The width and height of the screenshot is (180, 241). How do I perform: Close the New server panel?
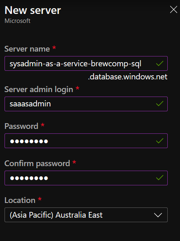pyautogui.click(x=173, y=9)
